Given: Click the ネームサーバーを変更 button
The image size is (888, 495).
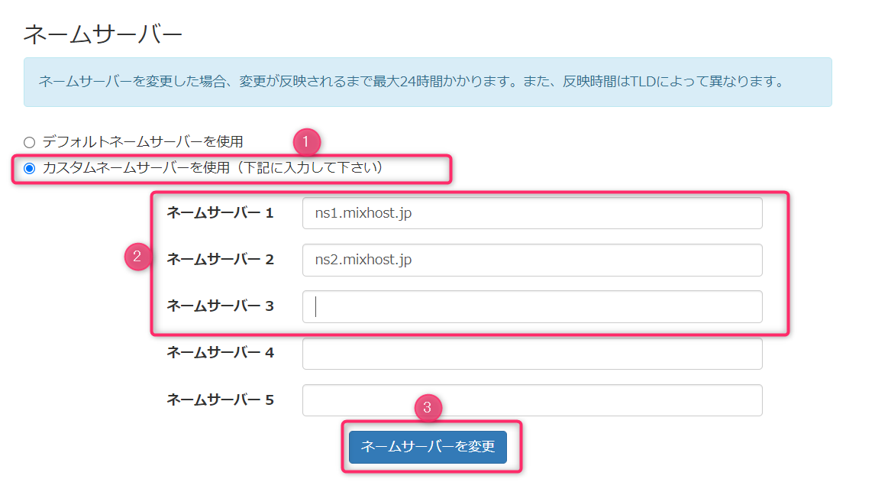Looking at the screenshot, I should click(x=428, y=447).
